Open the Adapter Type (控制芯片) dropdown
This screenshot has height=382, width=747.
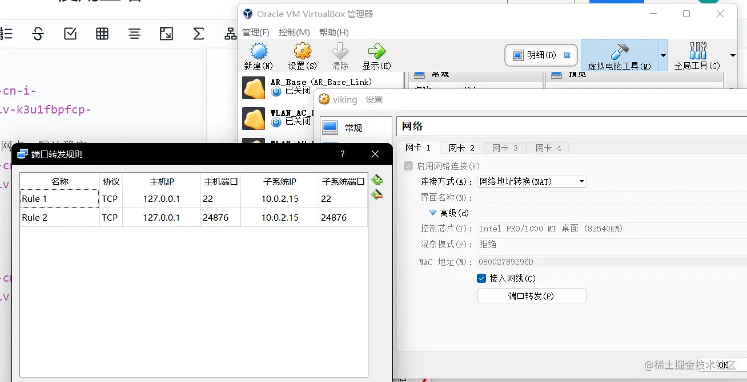(612, 229)
